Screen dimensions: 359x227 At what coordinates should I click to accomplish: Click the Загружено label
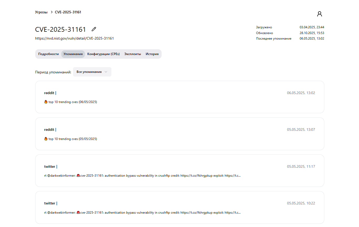264,27
